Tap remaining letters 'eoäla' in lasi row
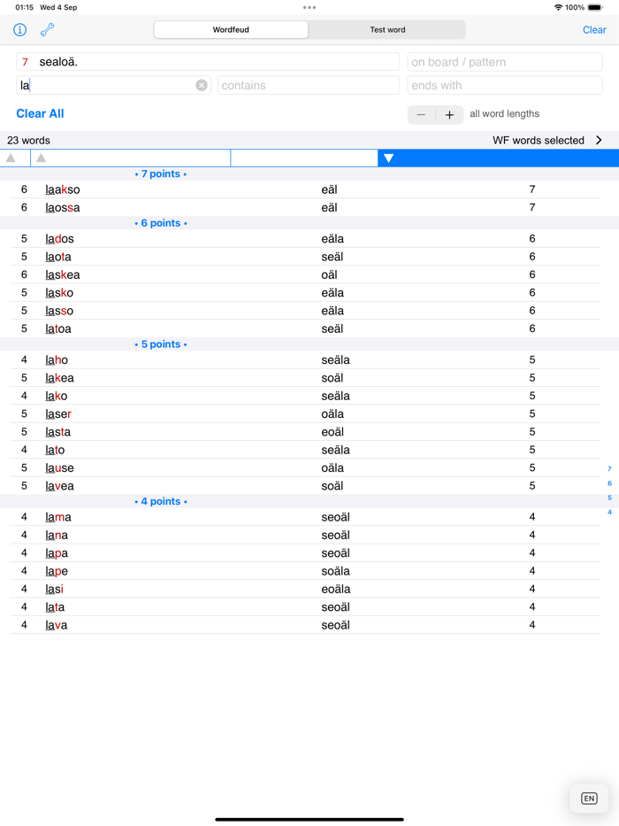This screenshot has height=826, width=619. tap(336, 589)
